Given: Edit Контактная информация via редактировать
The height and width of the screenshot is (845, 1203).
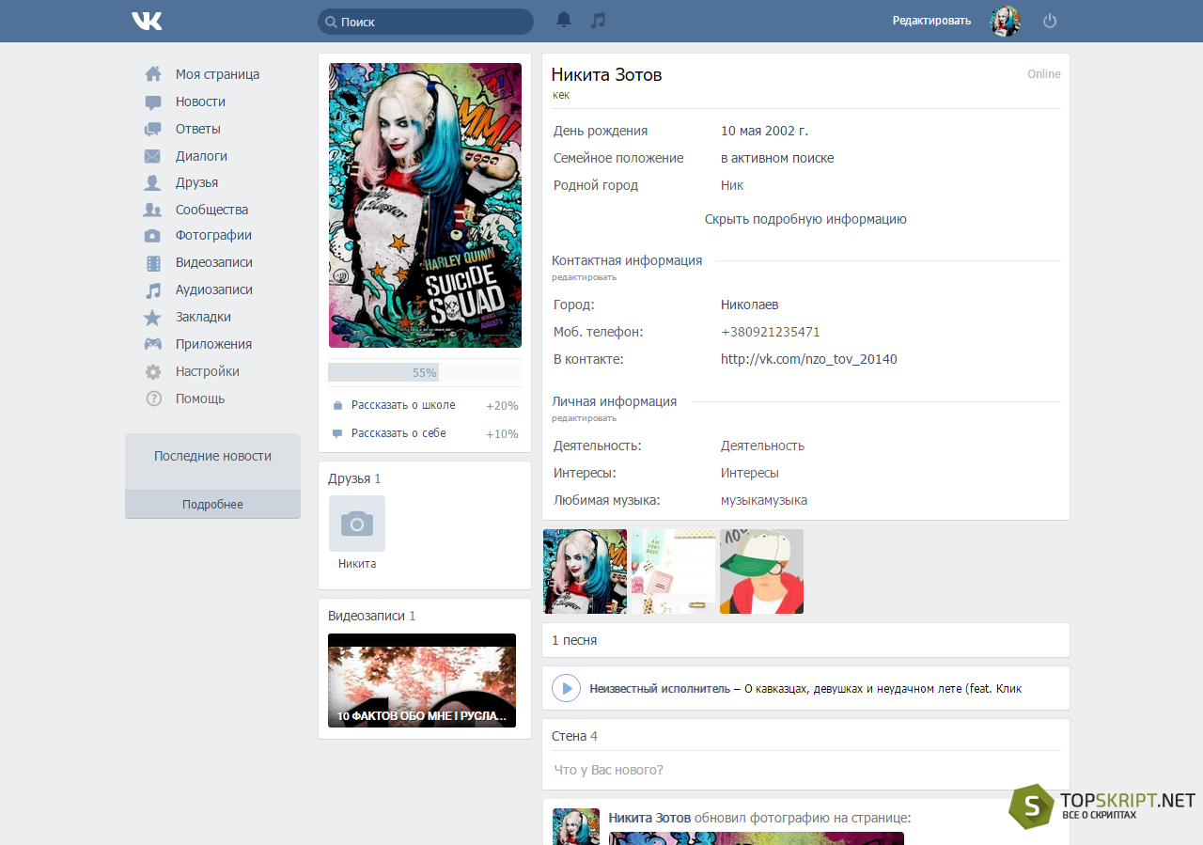Looking at the screenshot, I should (584, 277).
